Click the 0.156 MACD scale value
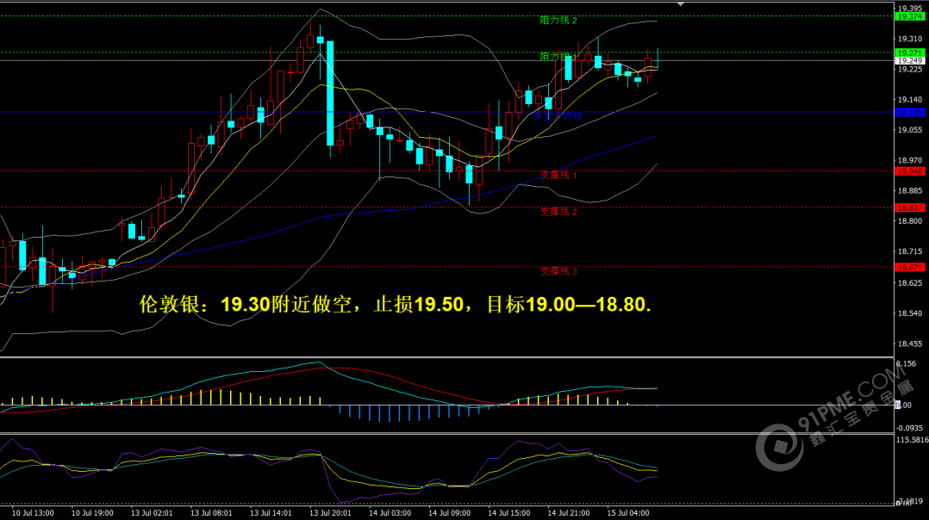 pos(906,364)
